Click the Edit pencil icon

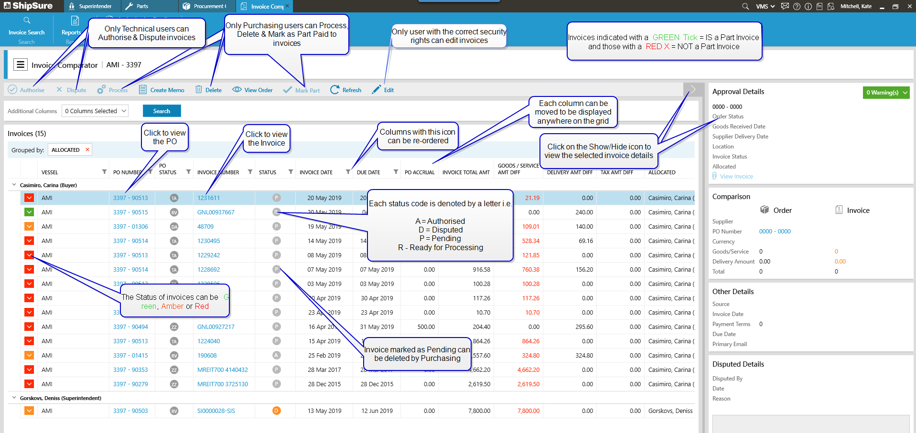(377, 90)
